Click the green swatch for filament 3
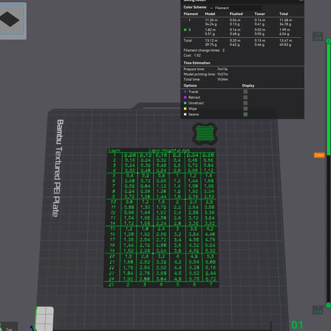Image resolution: width=331 pixels, height=331 pixels. pyautogui.click(x=185, y=30)
